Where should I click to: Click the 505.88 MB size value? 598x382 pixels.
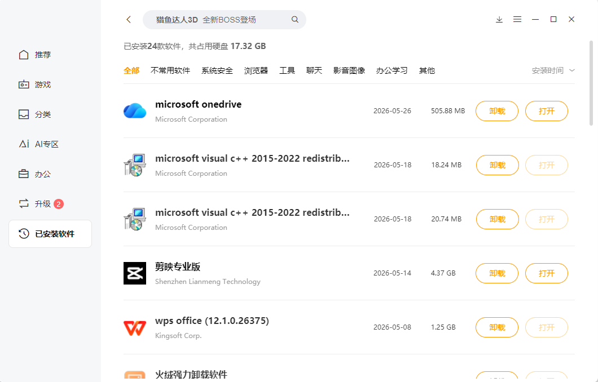pyautogui.click(x=448, y=111)
